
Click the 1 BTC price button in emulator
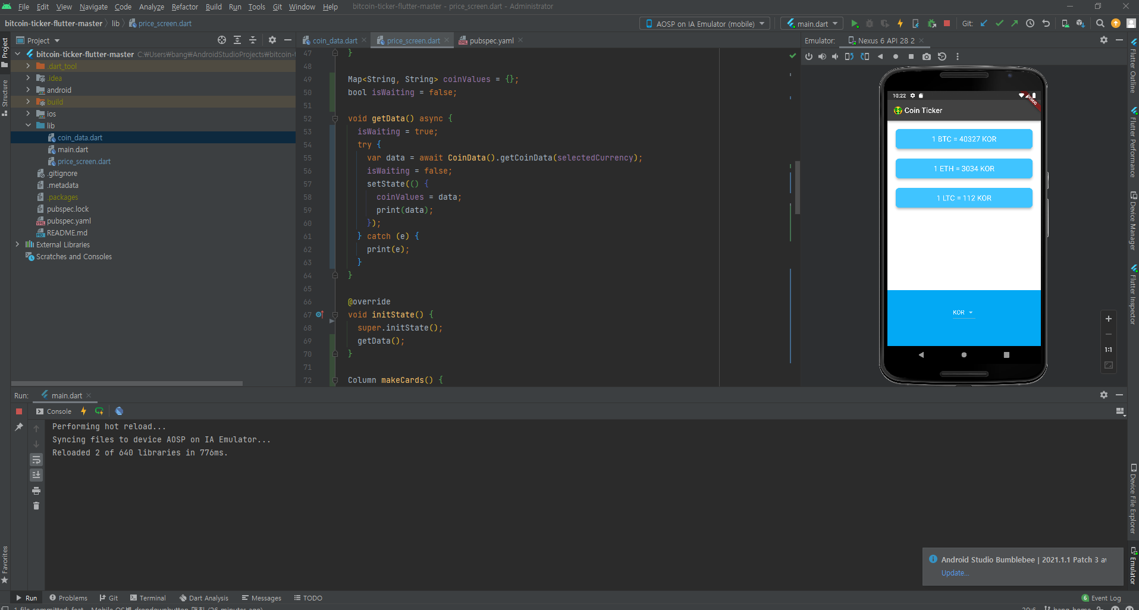[x=964, y=139]
